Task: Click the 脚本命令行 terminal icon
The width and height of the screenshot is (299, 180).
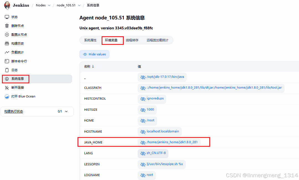Action: (x=7, y=61)
